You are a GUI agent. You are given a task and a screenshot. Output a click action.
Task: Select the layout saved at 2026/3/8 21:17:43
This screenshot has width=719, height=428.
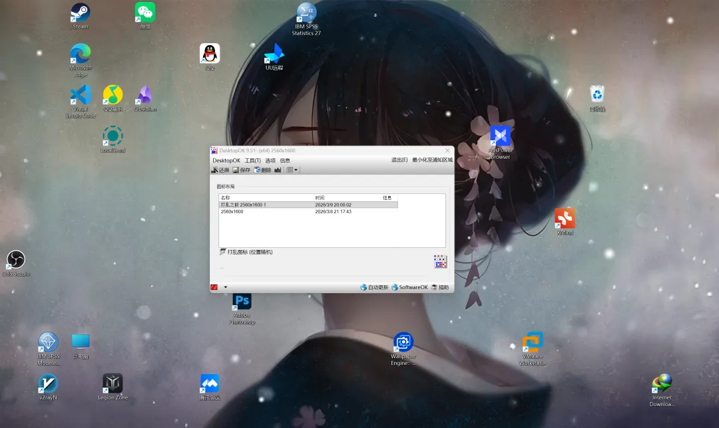tap(308, 211)
